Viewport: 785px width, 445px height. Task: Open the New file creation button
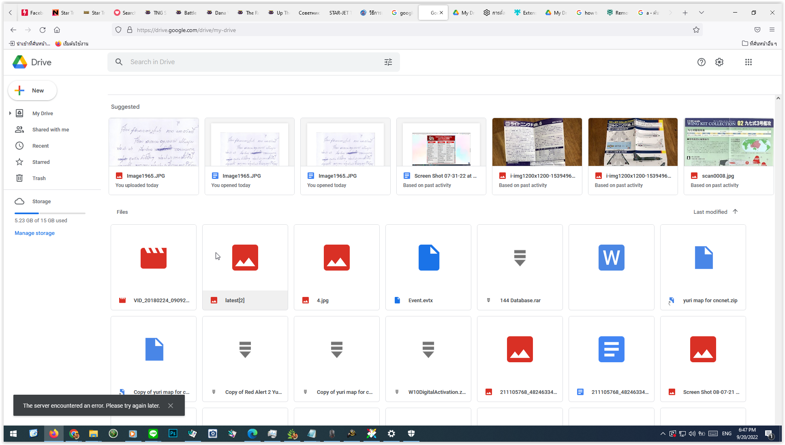[32, 90]
